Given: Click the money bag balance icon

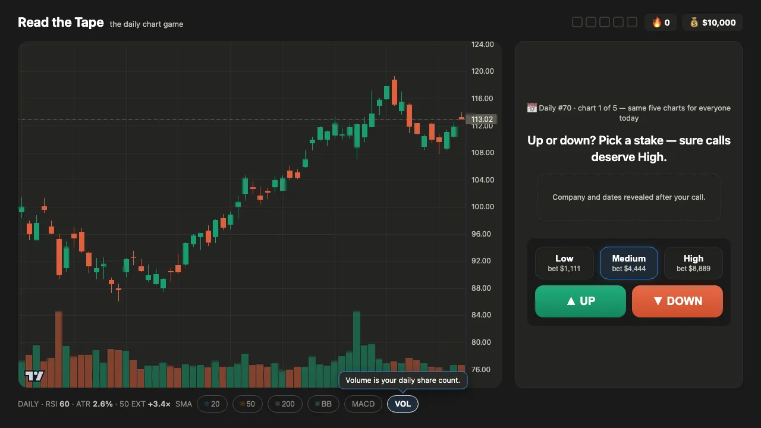Looking at the screenshot, I should (x=694, y=23).
